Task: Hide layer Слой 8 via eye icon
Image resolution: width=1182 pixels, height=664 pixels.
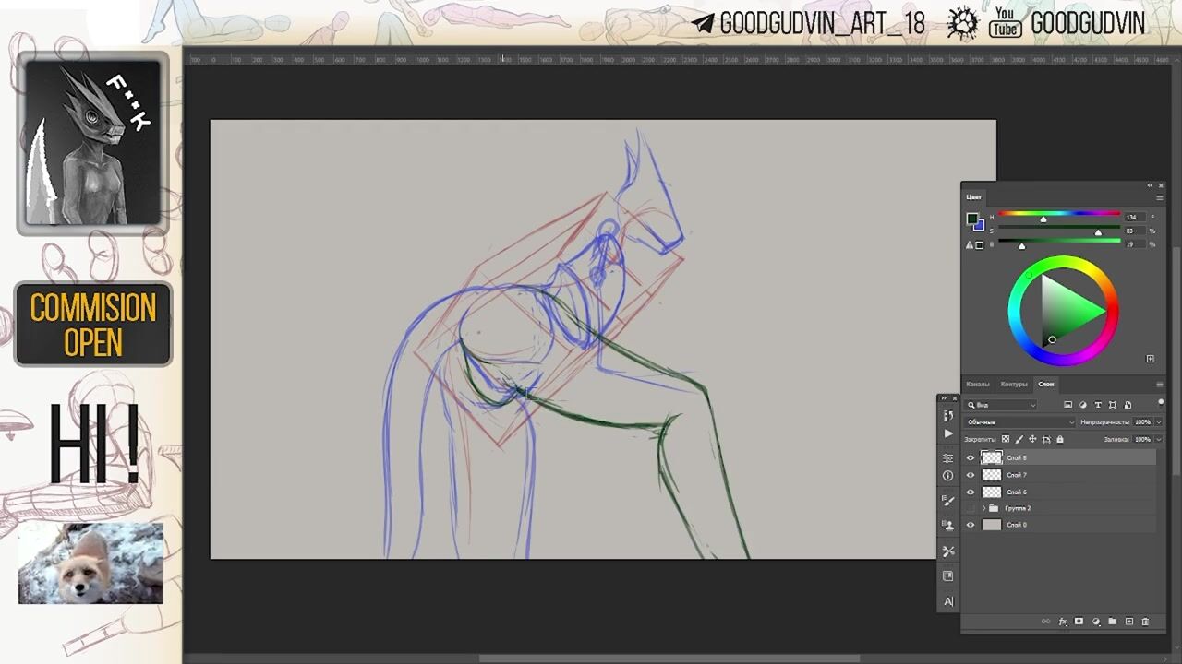Action: (971, 457)
